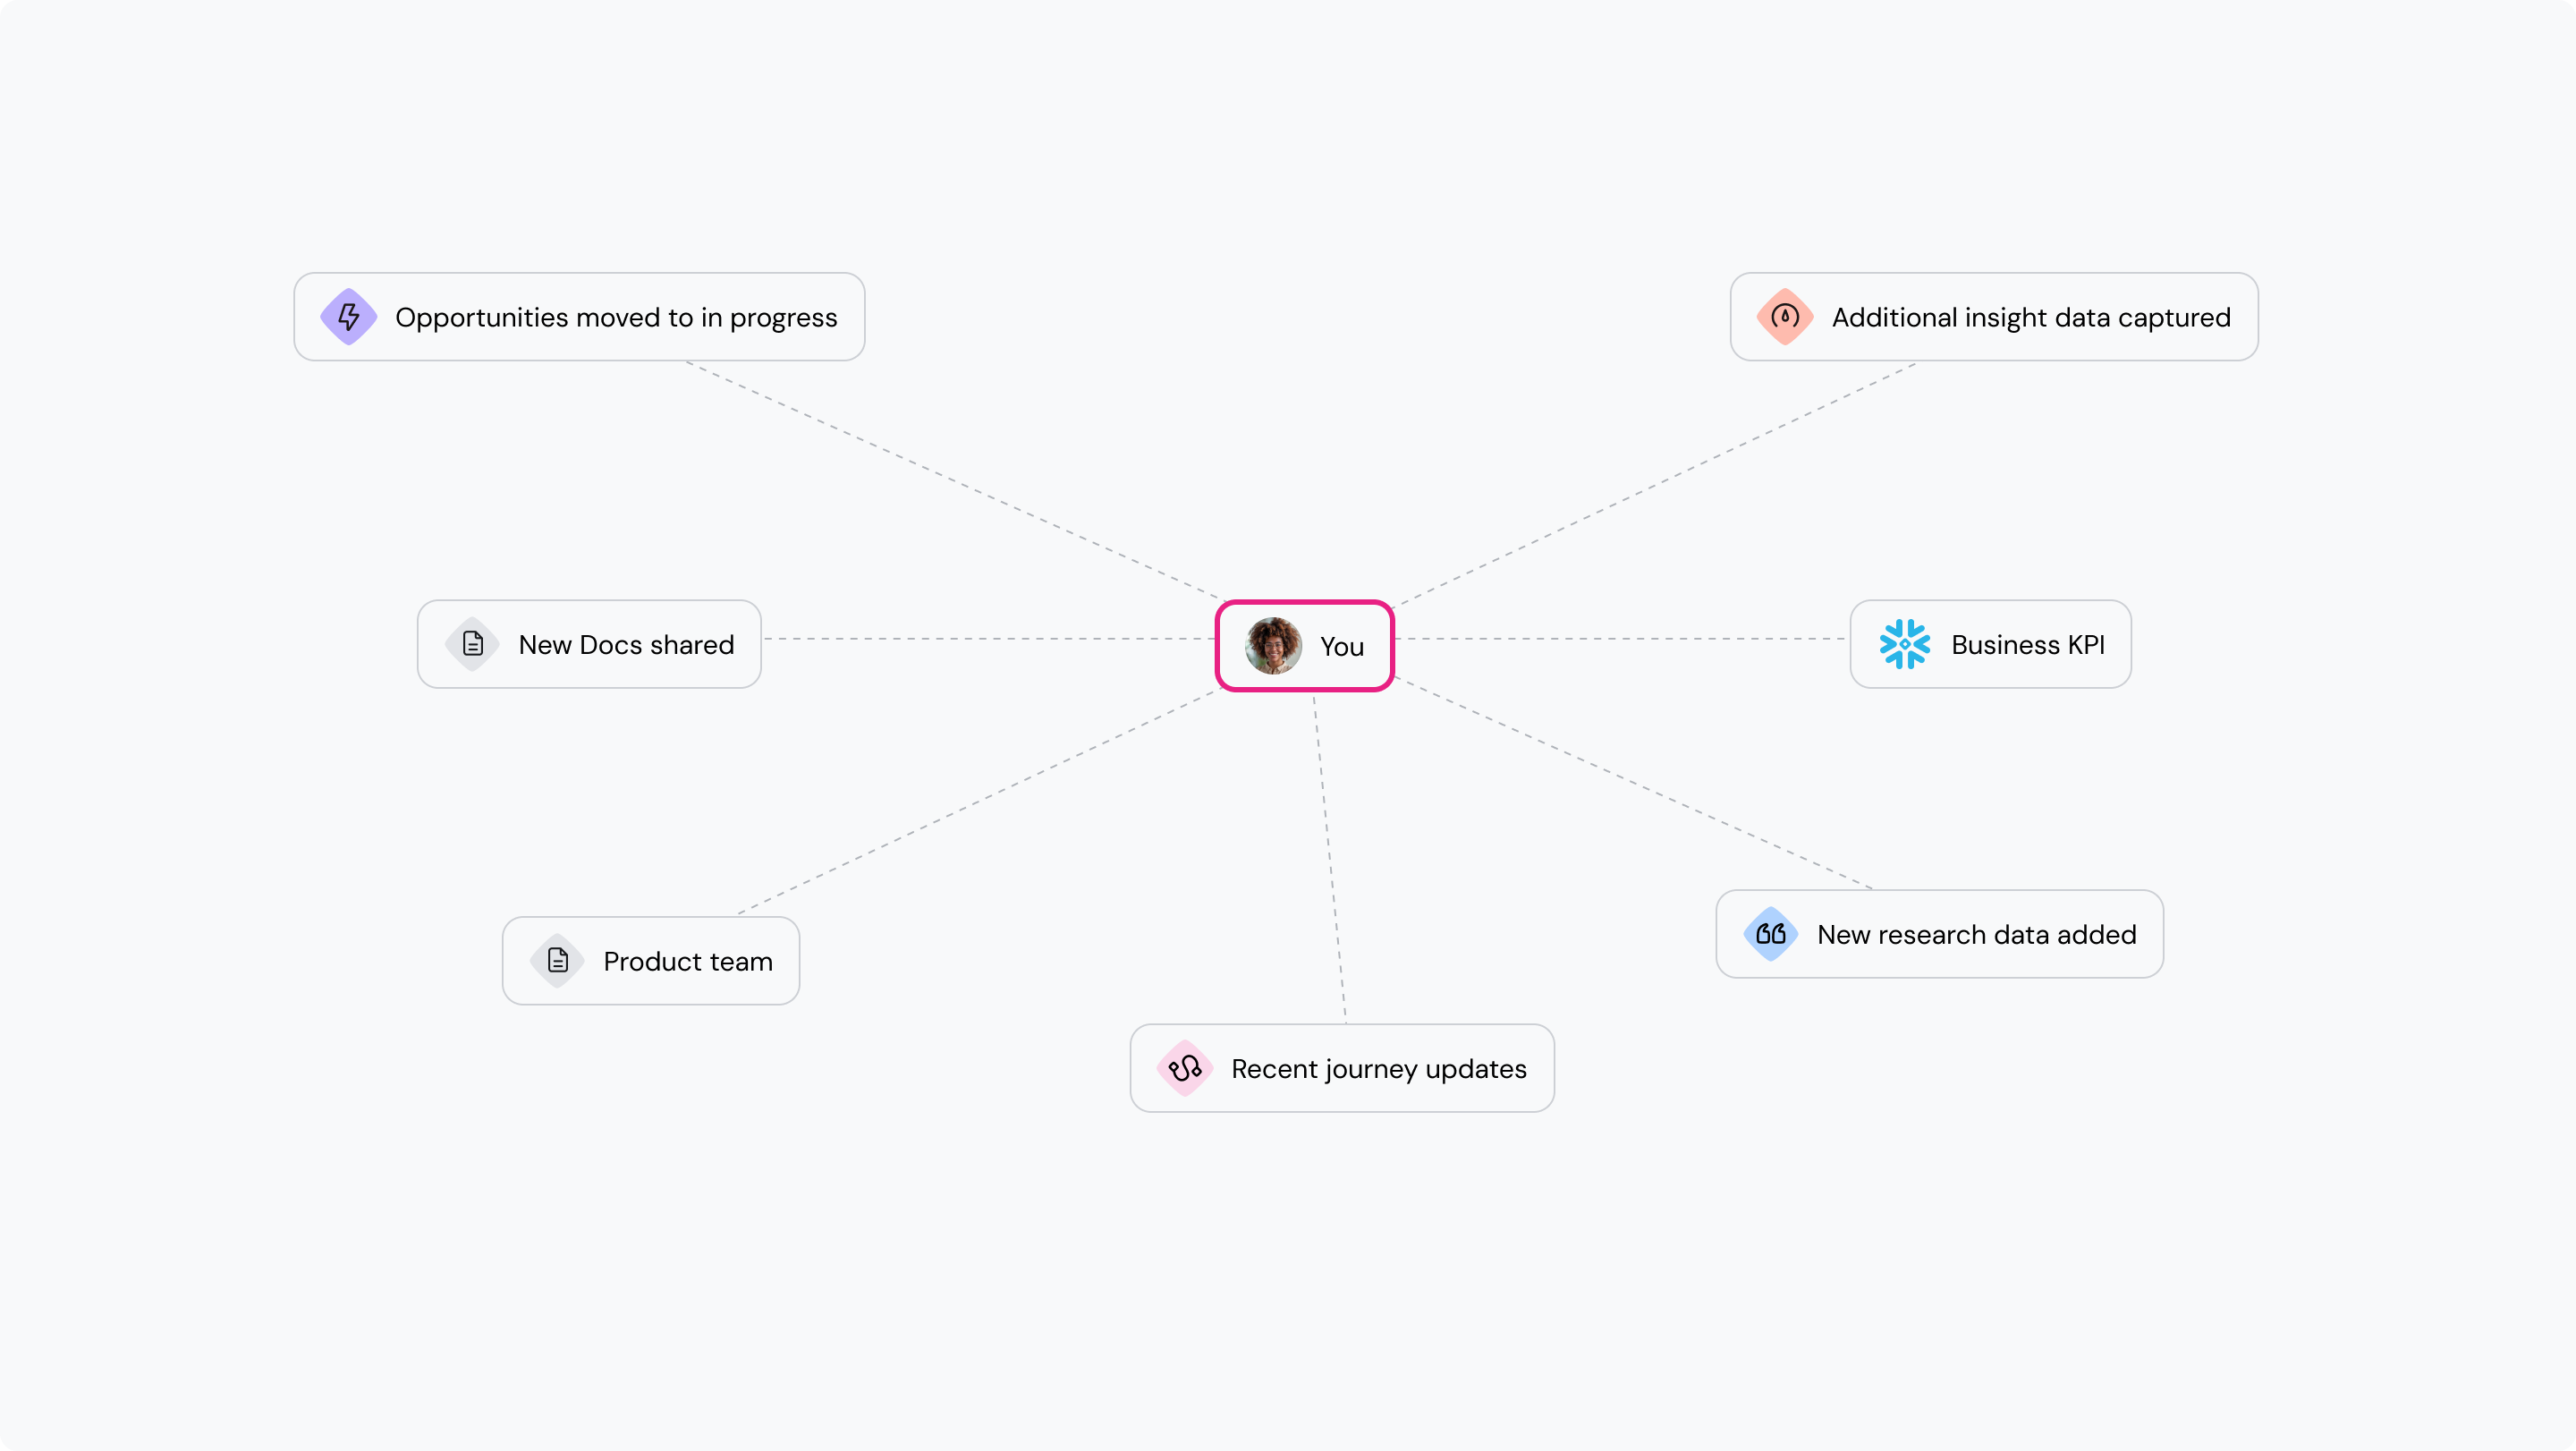Viewport: 2576px width, 1451px height.
Task: Click the document icon beside Product team
Action: 557,961
